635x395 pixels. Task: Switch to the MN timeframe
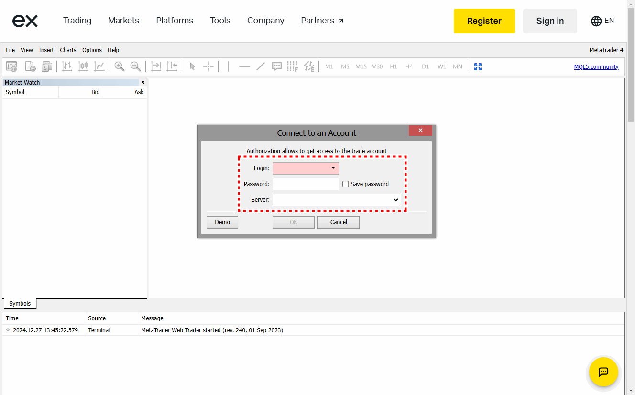click(x=458, y=66)
